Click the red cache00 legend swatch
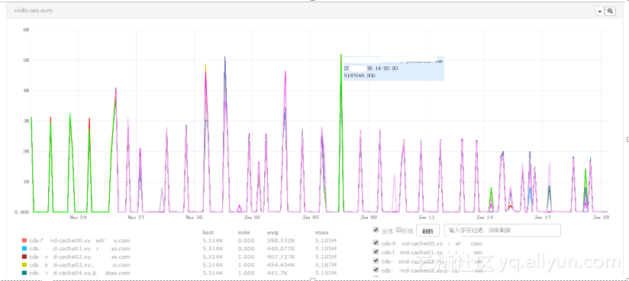Viewport: 629px width, 281px height. coord(24,241)
